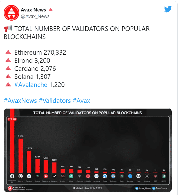Click the Fantom coin icon

tap(130, 176)
